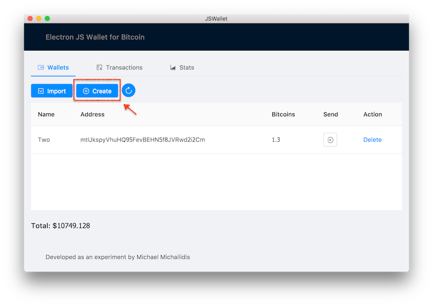Switch to the Transactions tab

pyautogui.click(x=119, y=68)
